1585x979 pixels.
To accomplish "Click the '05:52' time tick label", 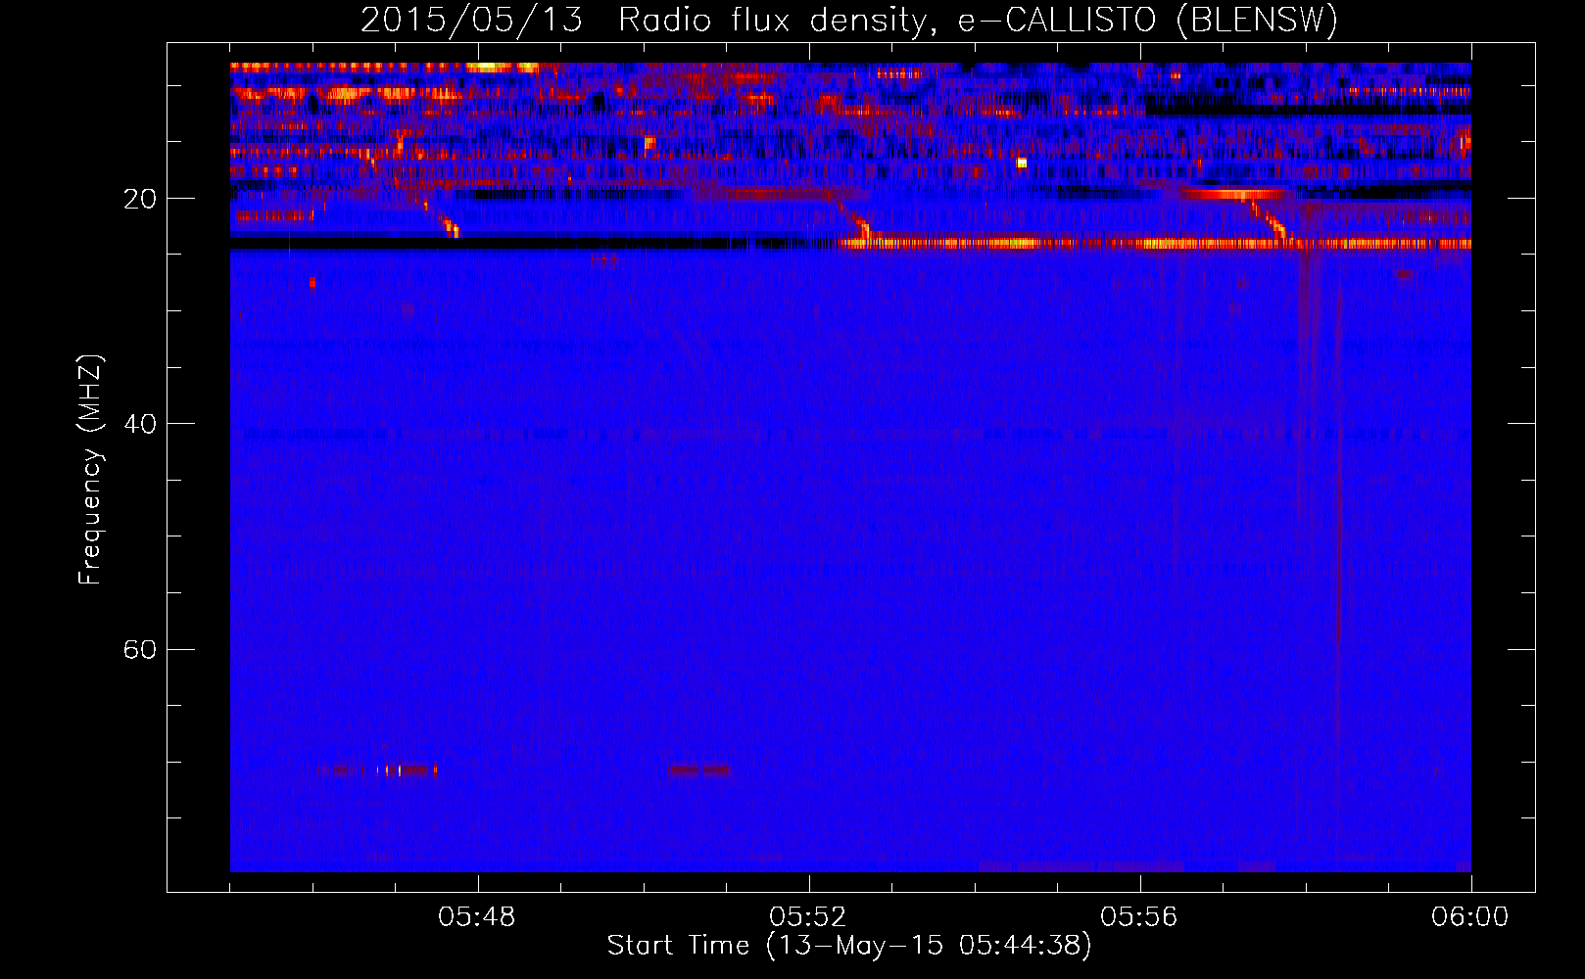I will (808, 917).
